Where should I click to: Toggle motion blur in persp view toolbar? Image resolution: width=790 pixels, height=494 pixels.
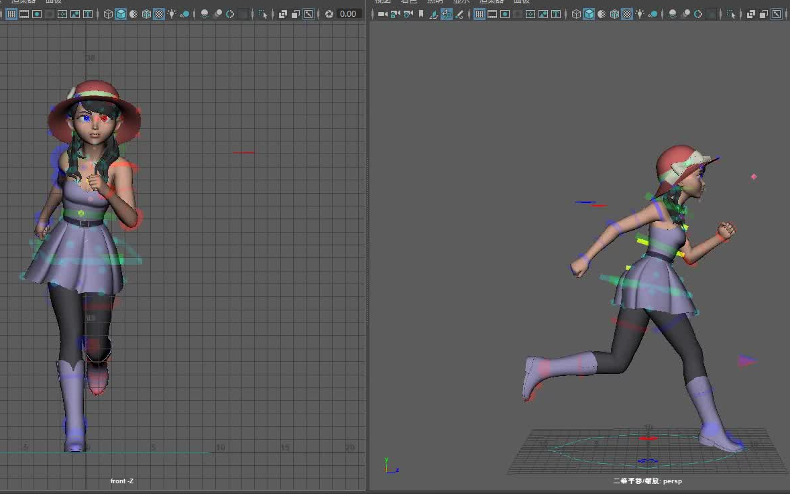click(x=685, y=14)
